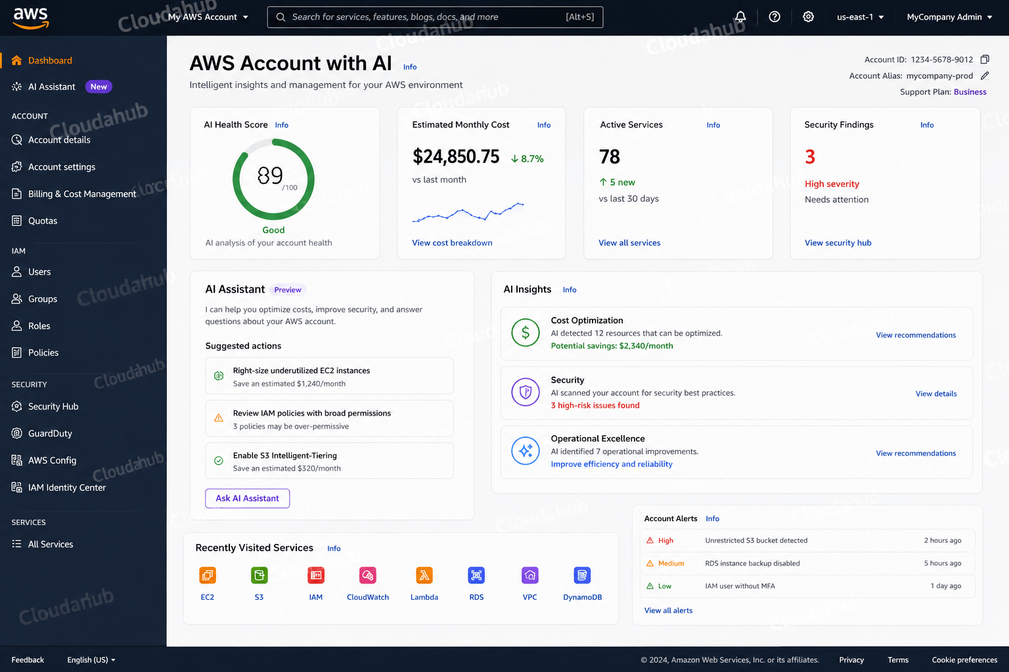Click the monthly cost trend chart
1009x672 pixels.
[x=468, y=212]
